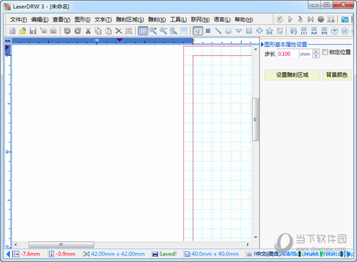
Task: Activate the pointer selection tool
Action: tap(198, 30)
